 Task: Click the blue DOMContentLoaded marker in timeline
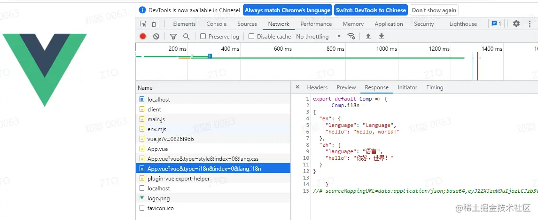click(x=473, y=66)
